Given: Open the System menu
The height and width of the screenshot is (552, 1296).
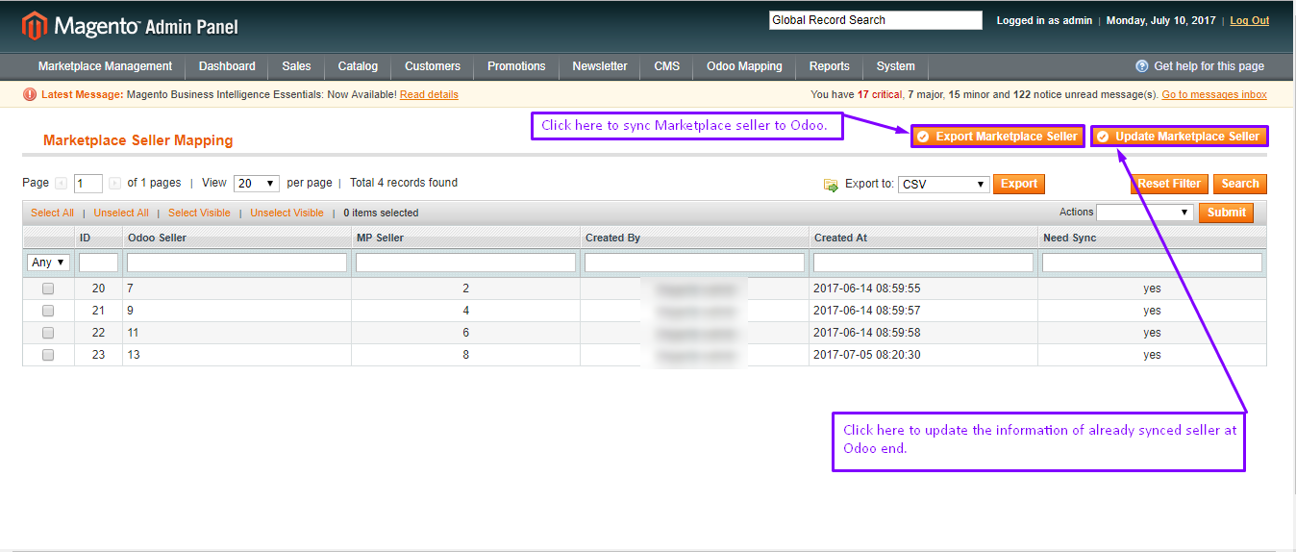Looking at the screenshot, I should click(x=895, y=66).
